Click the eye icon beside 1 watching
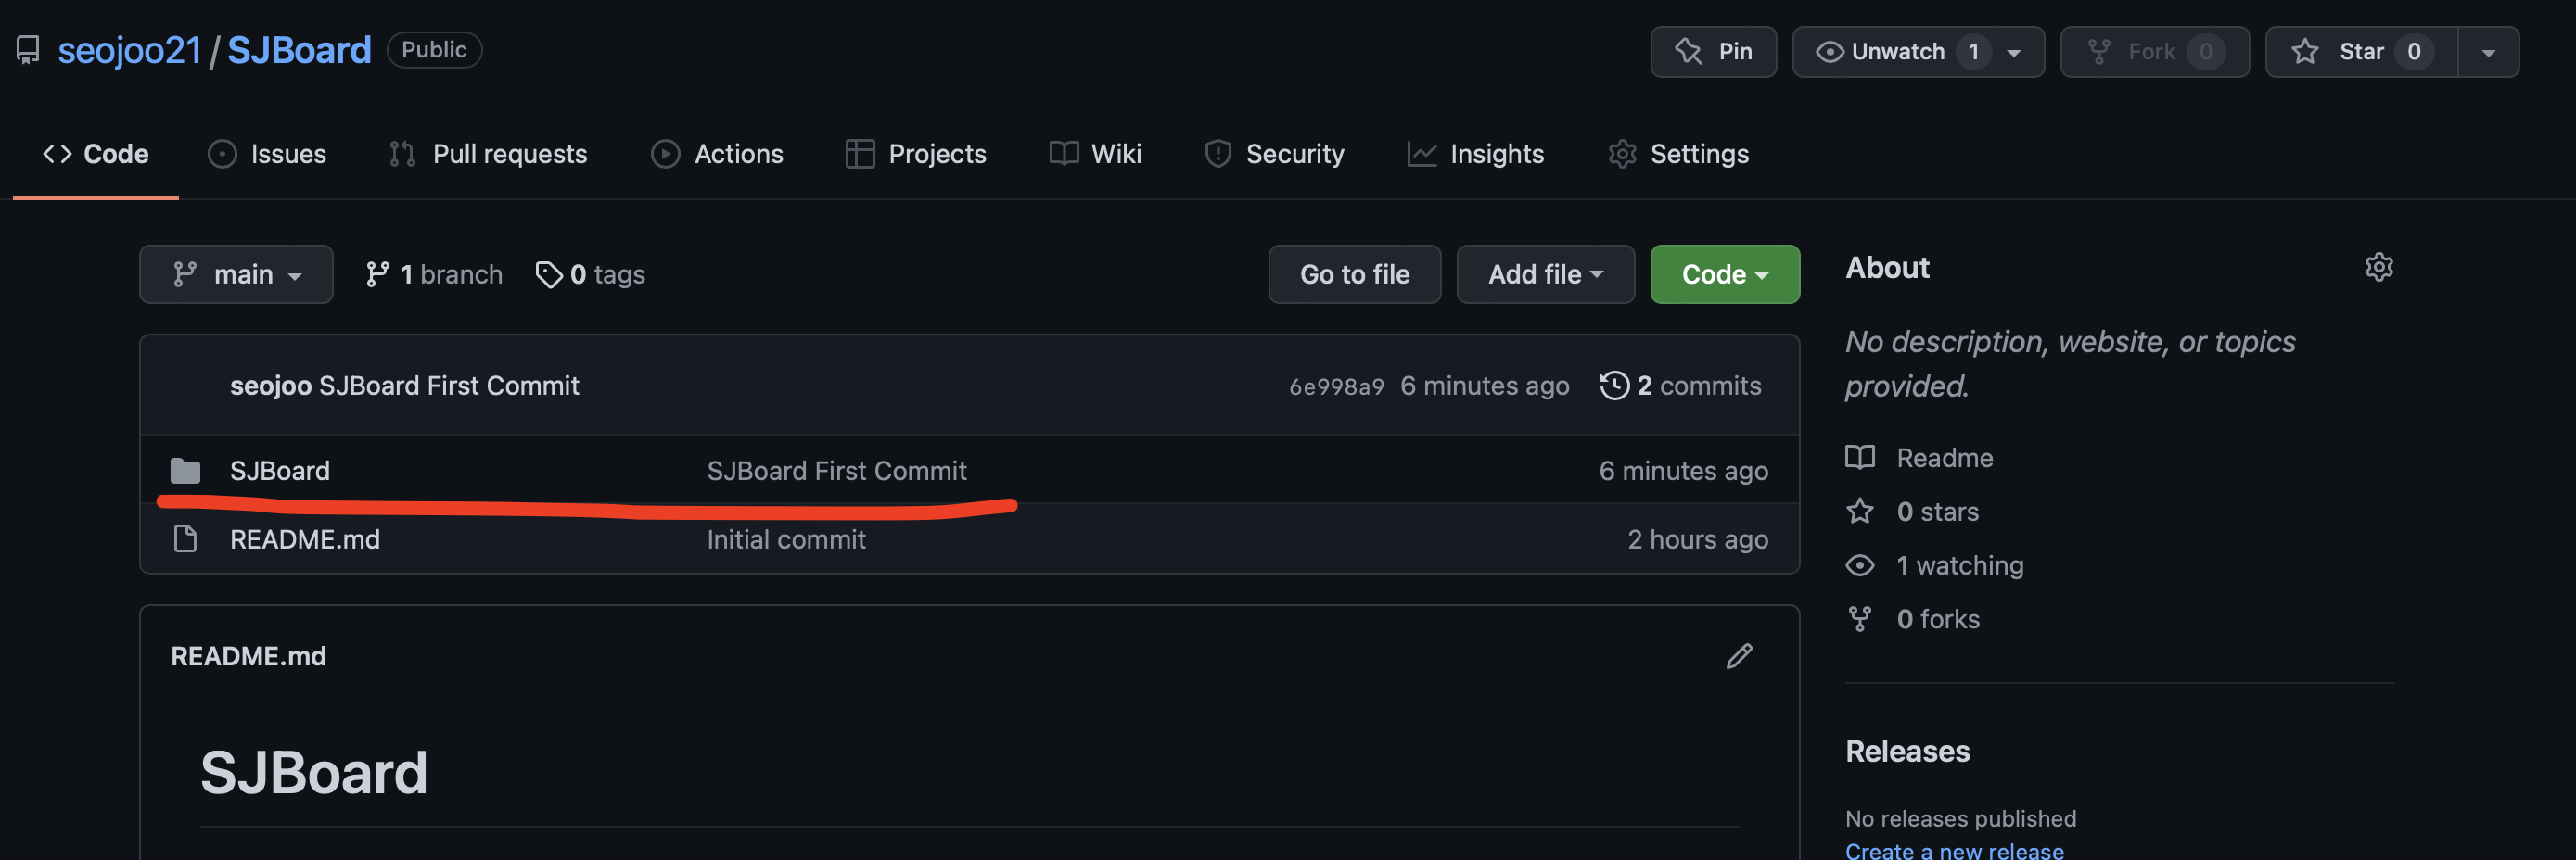Viewport: 2576px width, 860px height. (x=1860, y=565)
